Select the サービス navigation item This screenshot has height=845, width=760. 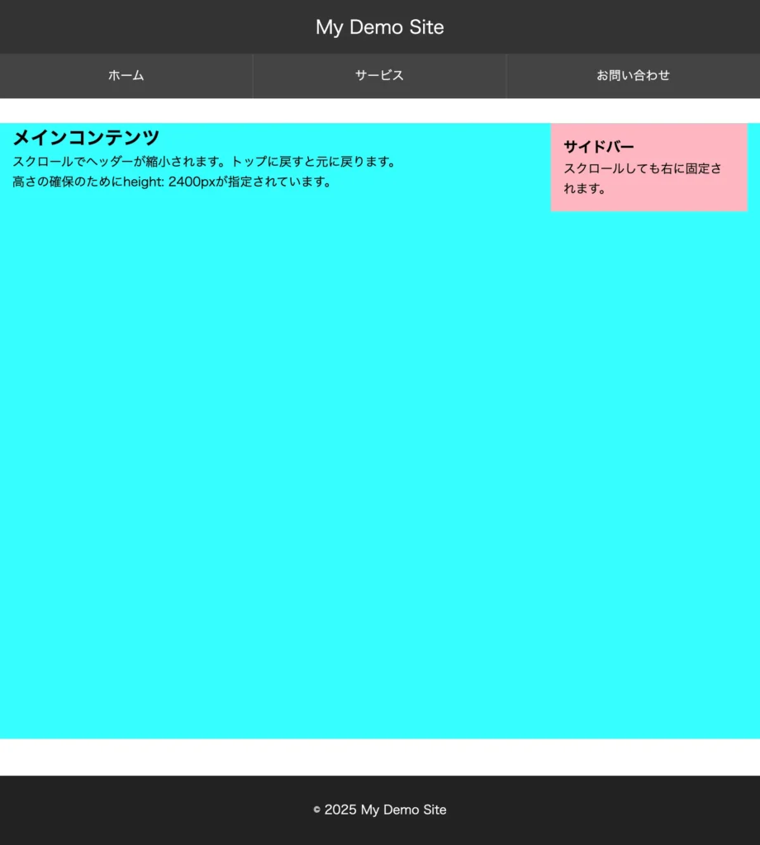click(379, 75)
